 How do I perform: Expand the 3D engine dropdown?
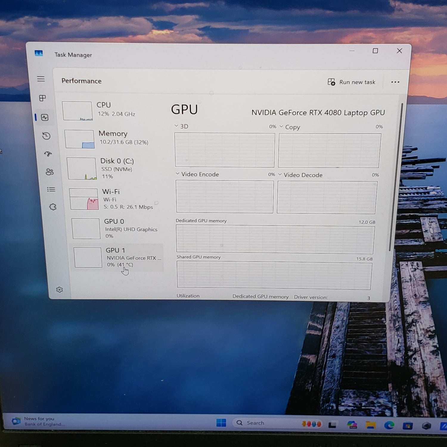point(176,126)
